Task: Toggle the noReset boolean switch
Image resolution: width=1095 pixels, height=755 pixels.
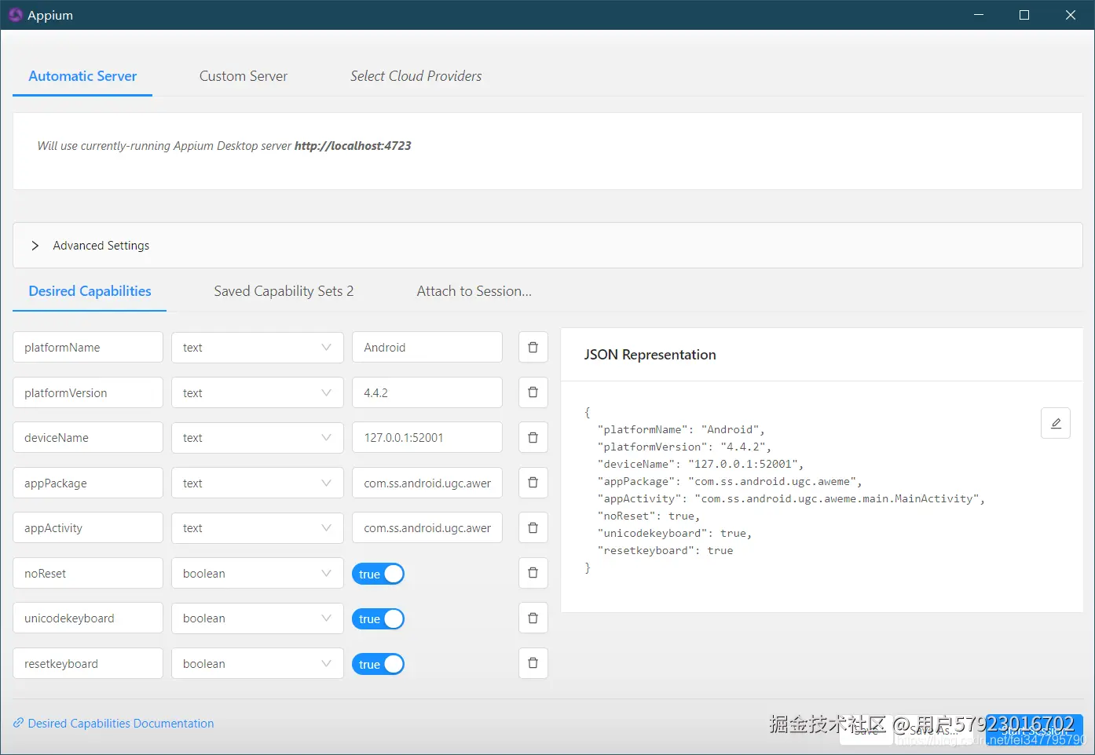Action: (x=379, y=574)
